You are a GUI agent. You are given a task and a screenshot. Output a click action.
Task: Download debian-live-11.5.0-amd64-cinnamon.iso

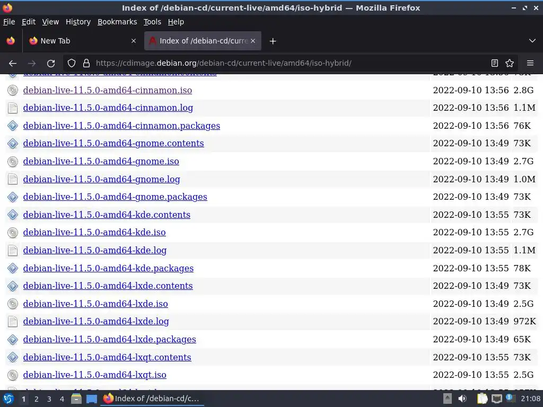[x=107, y=90]
